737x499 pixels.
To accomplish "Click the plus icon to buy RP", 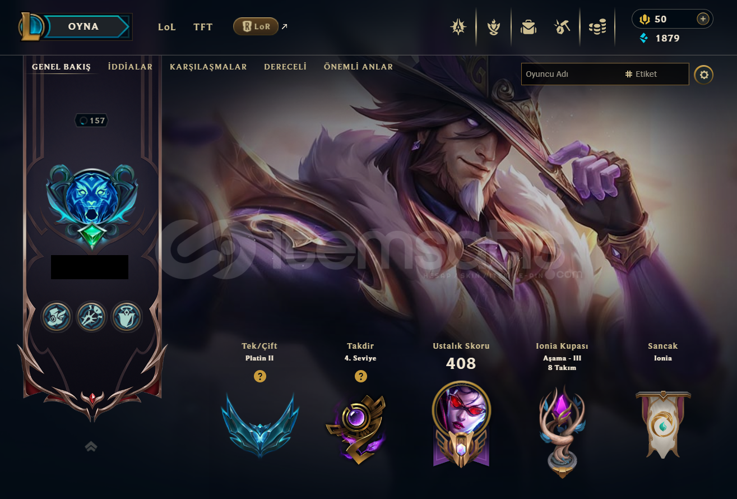I will pyautogui.click(x=703, y=19).
